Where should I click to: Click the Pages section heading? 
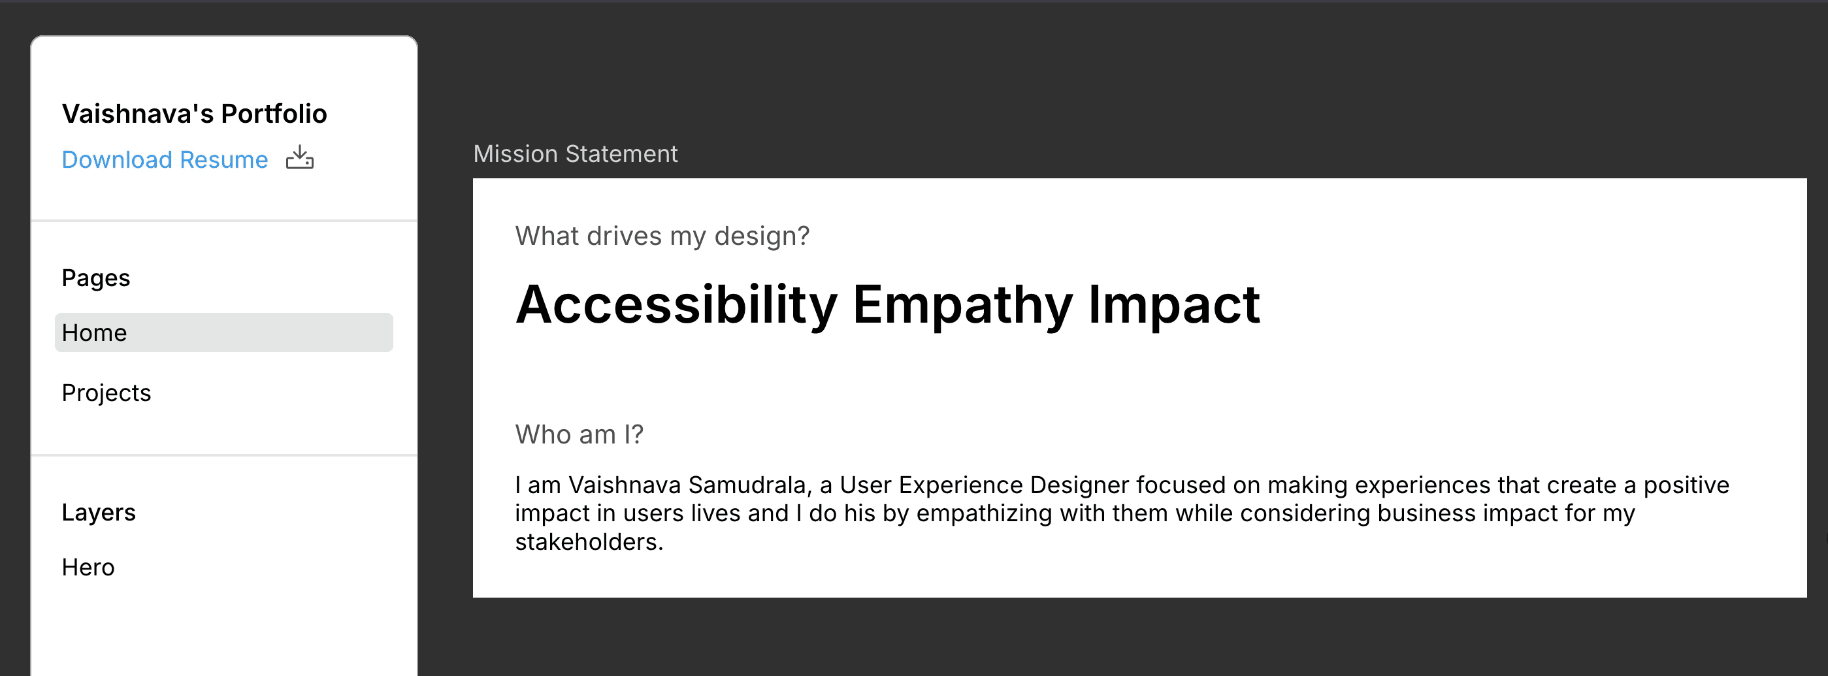pyautogui.click(x=96, y=278)
